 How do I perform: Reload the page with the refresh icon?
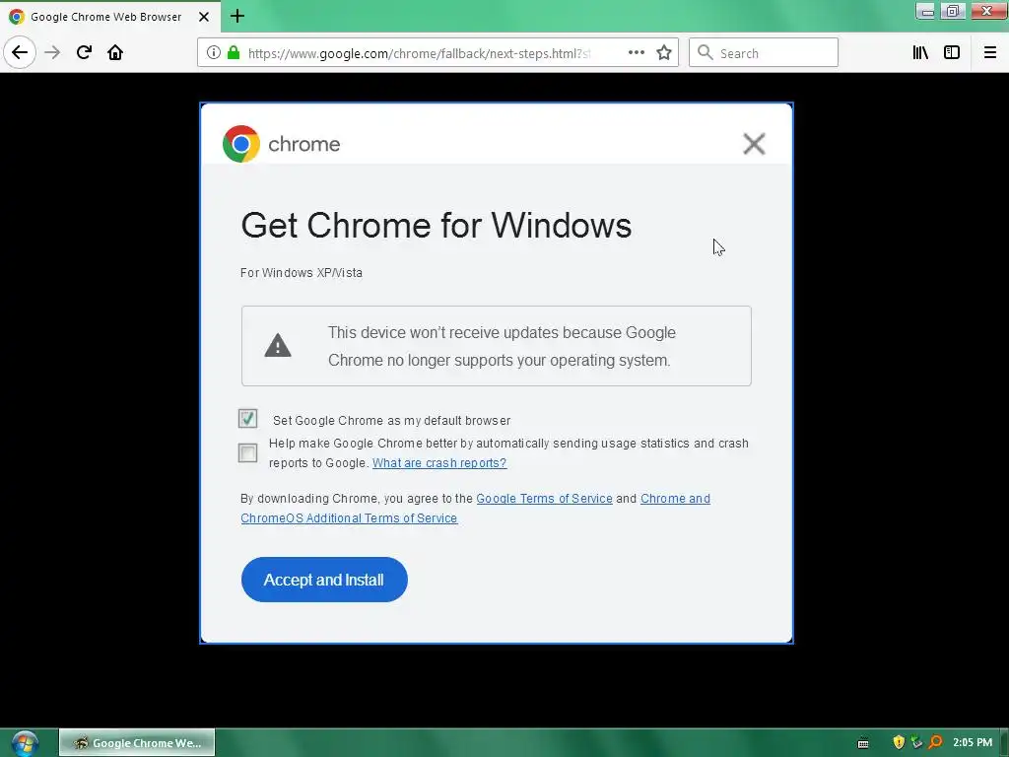[84, 53]
